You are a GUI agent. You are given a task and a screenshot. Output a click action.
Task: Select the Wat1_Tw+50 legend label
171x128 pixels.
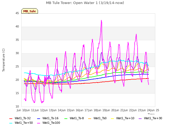[x=24, y=123]
